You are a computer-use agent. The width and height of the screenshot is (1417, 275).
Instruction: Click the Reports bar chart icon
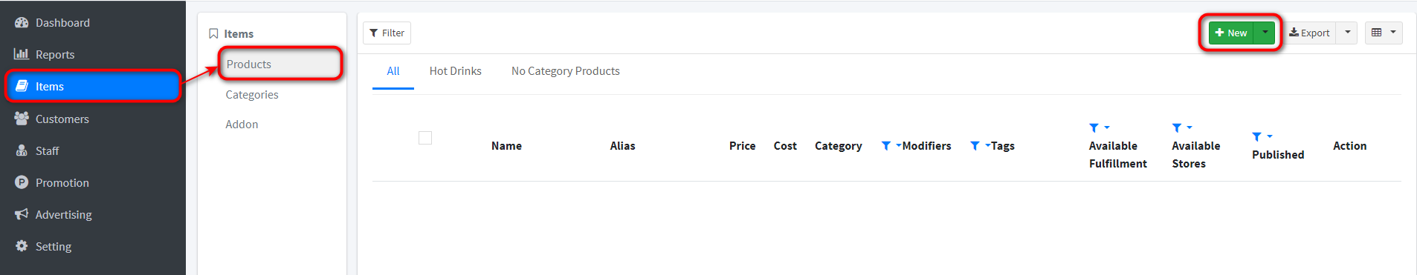tap(22, 54)
